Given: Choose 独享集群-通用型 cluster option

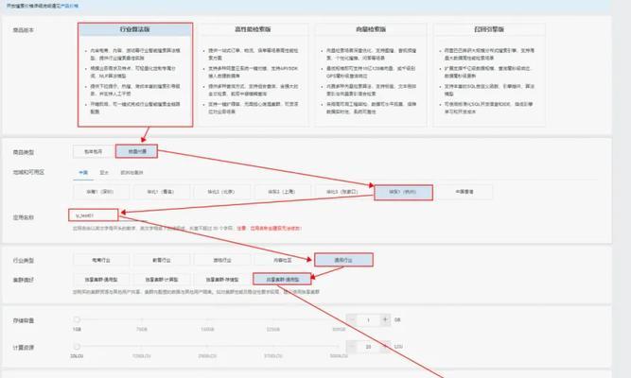Looking at the screenshot, I should 101,279.
